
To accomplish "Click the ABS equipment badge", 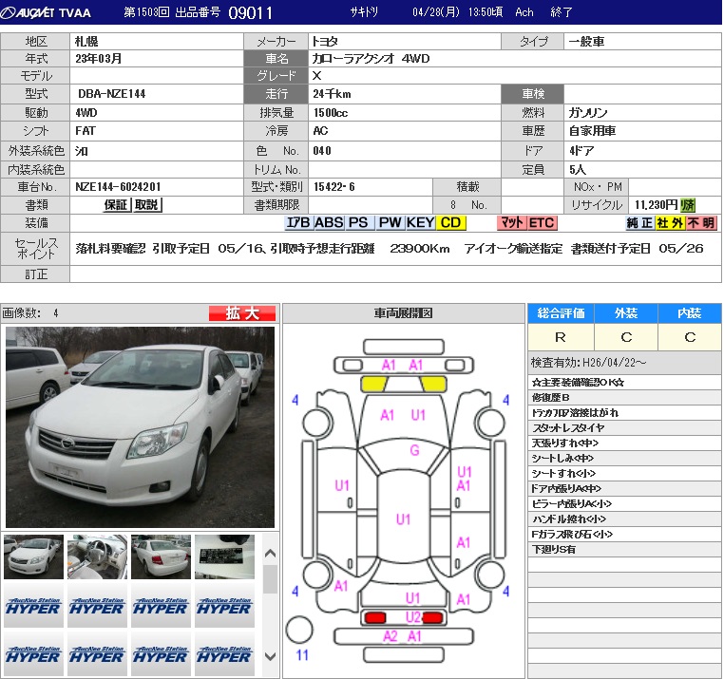I will click(x=329, y=223).
